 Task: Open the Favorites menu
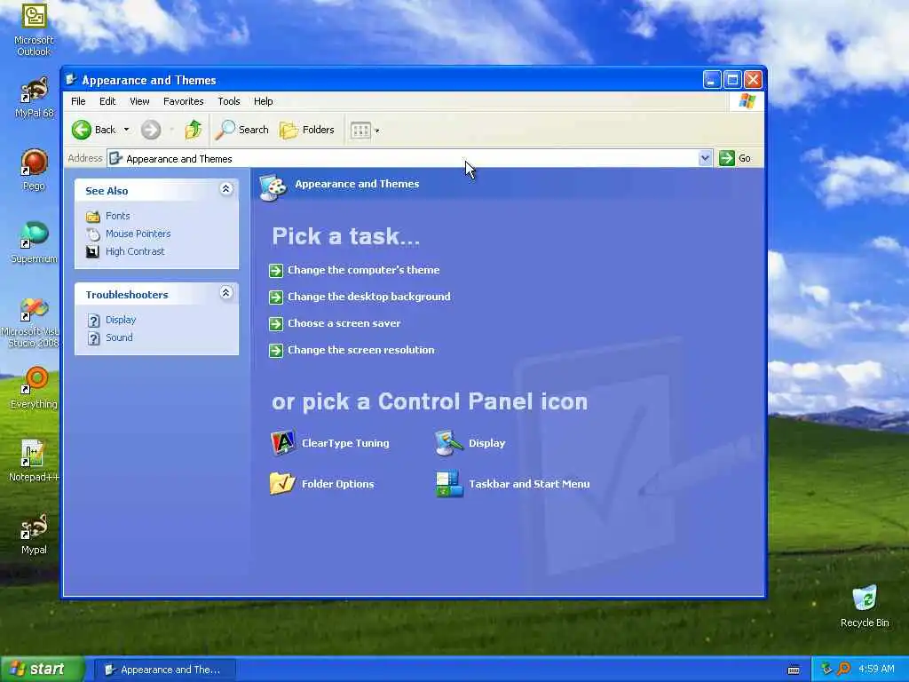point(183,101)
